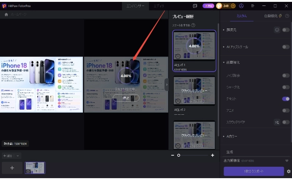
Task: Click the credits badge on third preview
Action: pyautogui.click(x=192, y=146)
